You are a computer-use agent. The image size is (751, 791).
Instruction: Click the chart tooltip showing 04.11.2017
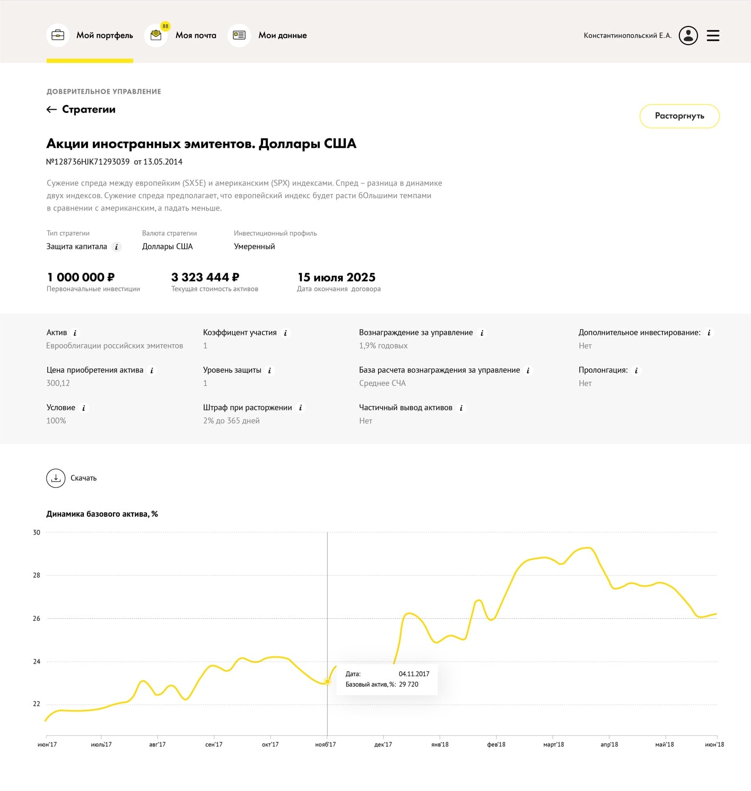(x=387, y=679)
